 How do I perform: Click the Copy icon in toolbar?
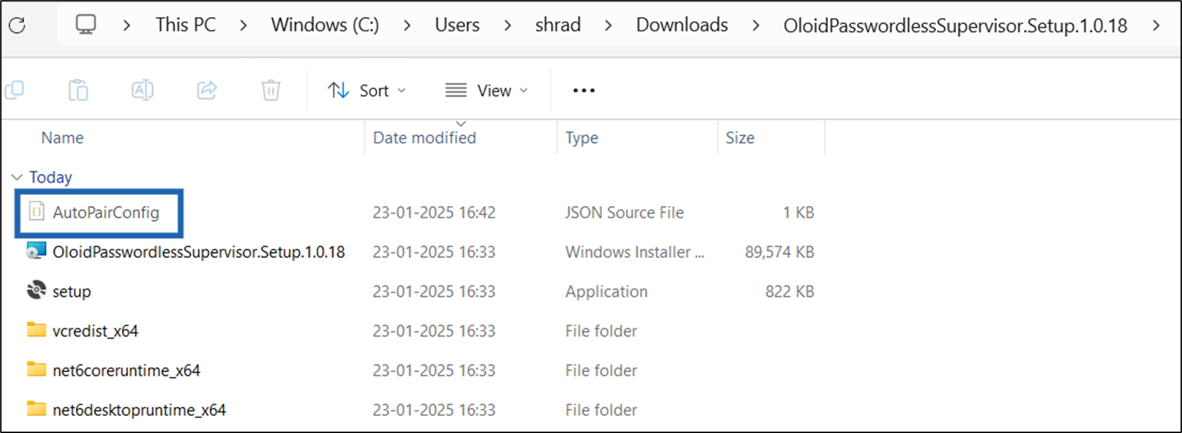tap(14, 90)
